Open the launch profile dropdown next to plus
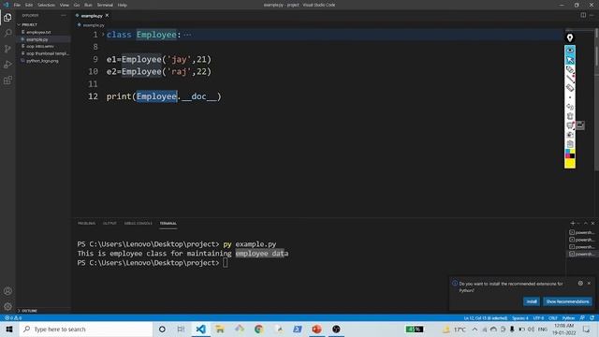The image size is (599, 337). (578, 223)
